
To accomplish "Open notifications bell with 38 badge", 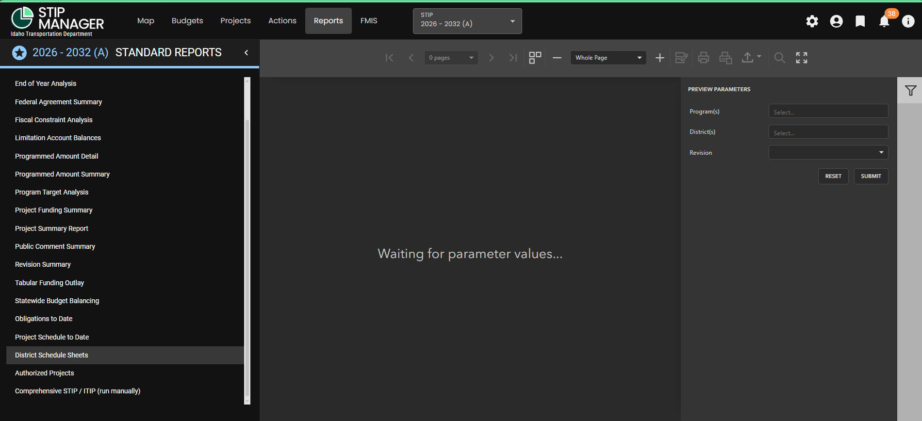I will (x=884, y=21).
